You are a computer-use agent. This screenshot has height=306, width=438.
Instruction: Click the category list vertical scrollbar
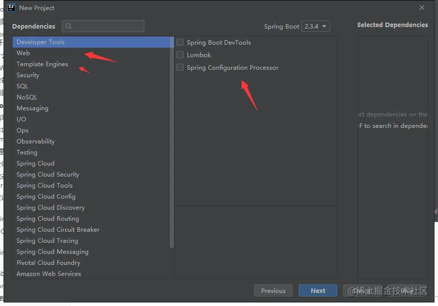pyautogui.click(x=172, y=142)
